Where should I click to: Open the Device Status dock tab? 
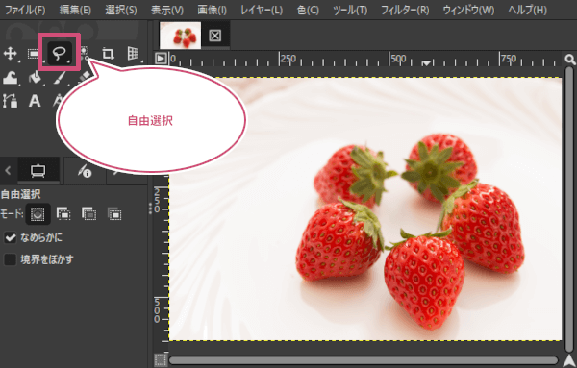tap(85, 171)
